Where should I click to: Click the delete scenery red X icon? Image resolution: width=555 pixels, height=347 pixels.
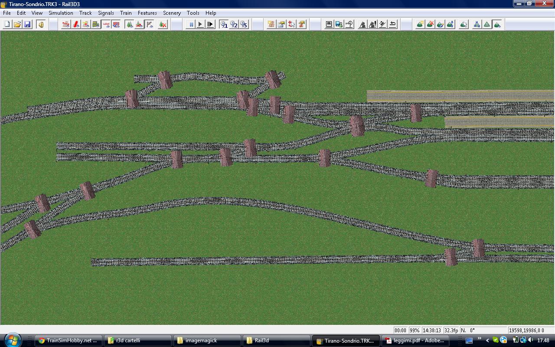tap(163, 24)
